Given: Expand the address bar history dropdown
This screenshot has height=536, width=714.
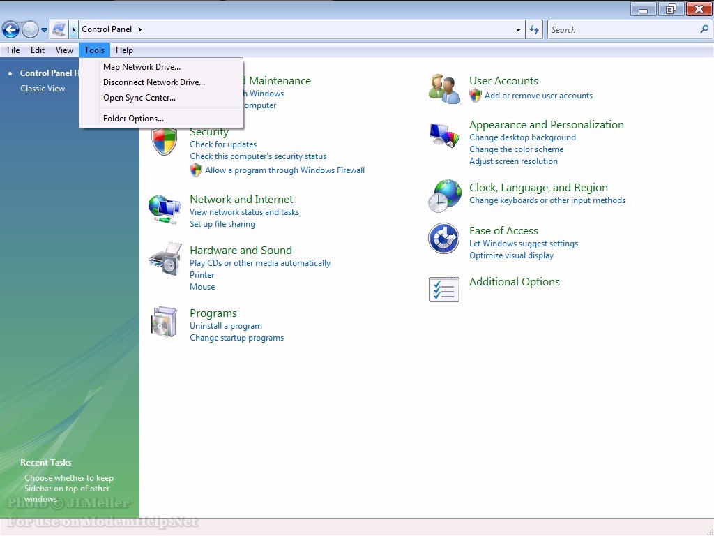Looking at the screenshot, I should click(x=518, y=30).
